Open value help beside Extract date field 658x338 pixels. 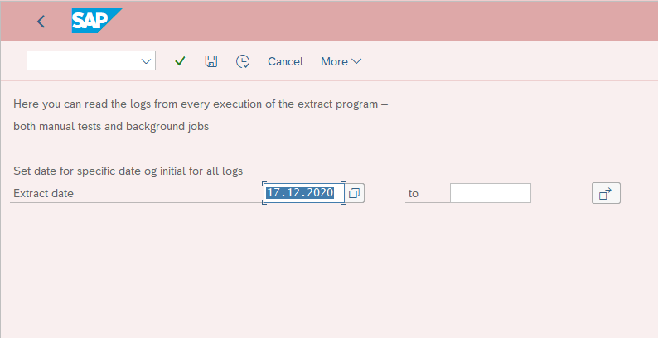coord(355,193)
